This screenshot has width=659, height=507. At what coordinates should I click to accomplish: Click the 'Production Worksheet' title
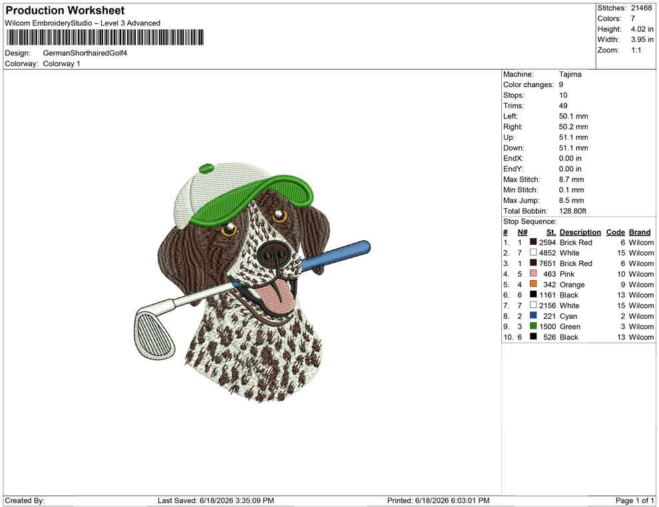(x=65, y=10)
